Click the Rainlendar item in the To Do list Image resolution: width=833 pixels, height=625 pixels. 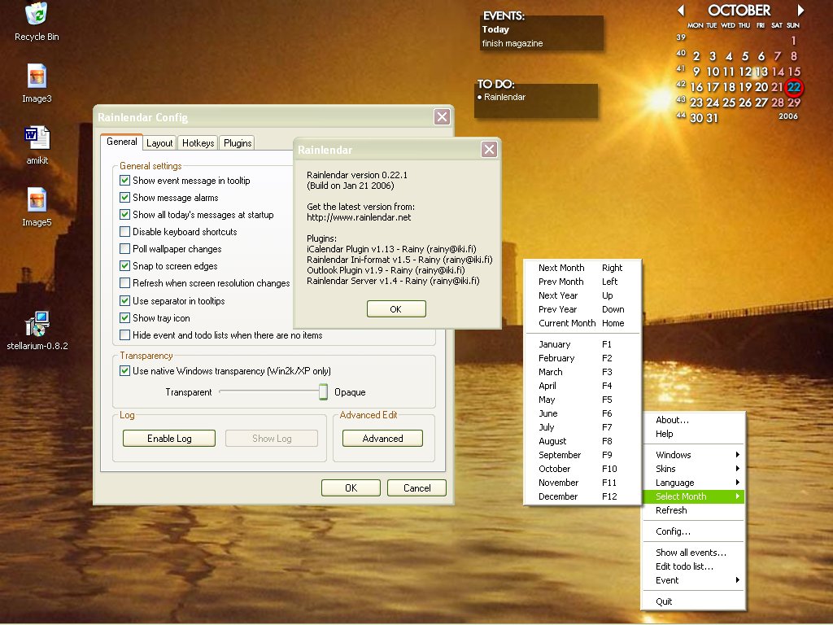tap(504, 97)
